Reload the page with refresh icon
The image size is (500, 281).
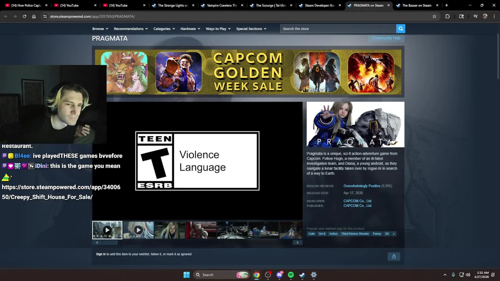[24, 16]
